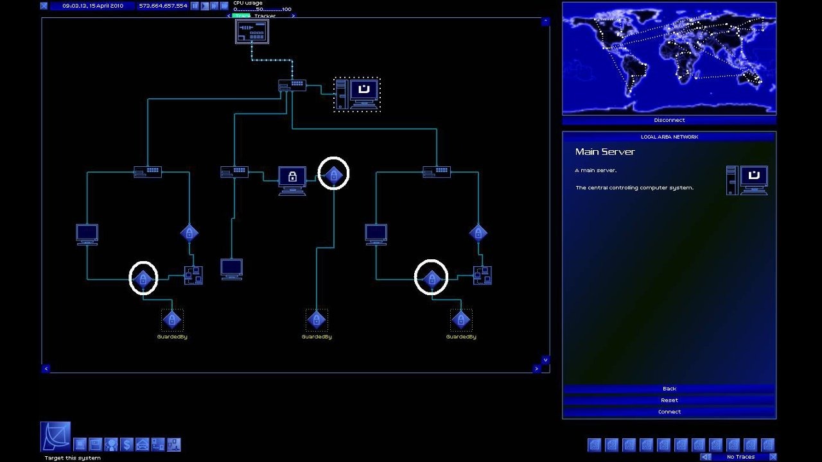Toggle the trace tracker speaker icon
The width and height of the screenshot is (822, 462).
[706, 457]
